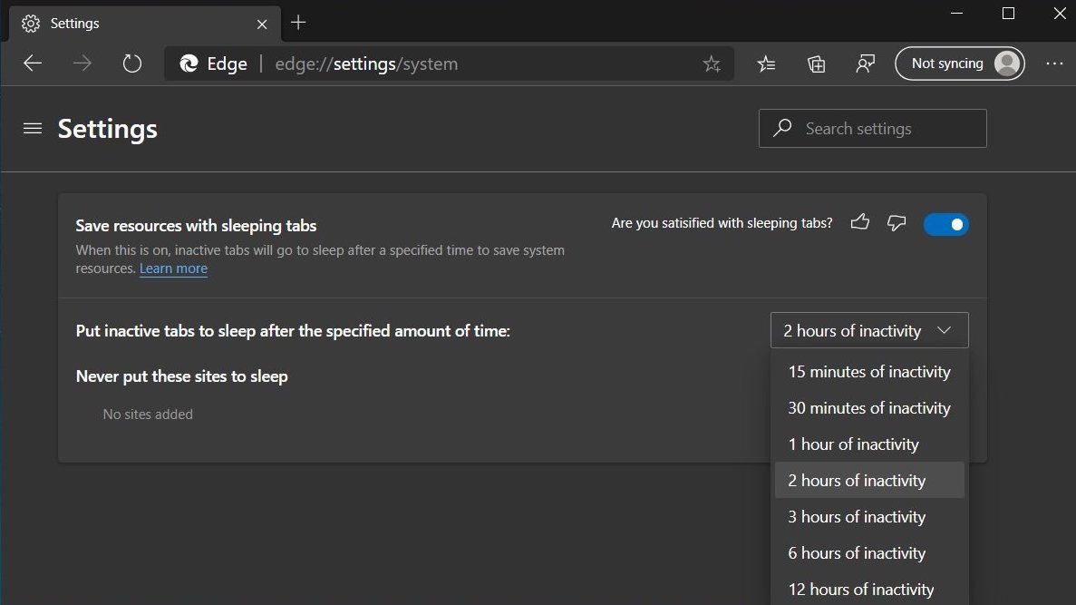Click the 'No sites added' text
The height and width of the screenshot is (605, 1076).
tap(148, 415)
